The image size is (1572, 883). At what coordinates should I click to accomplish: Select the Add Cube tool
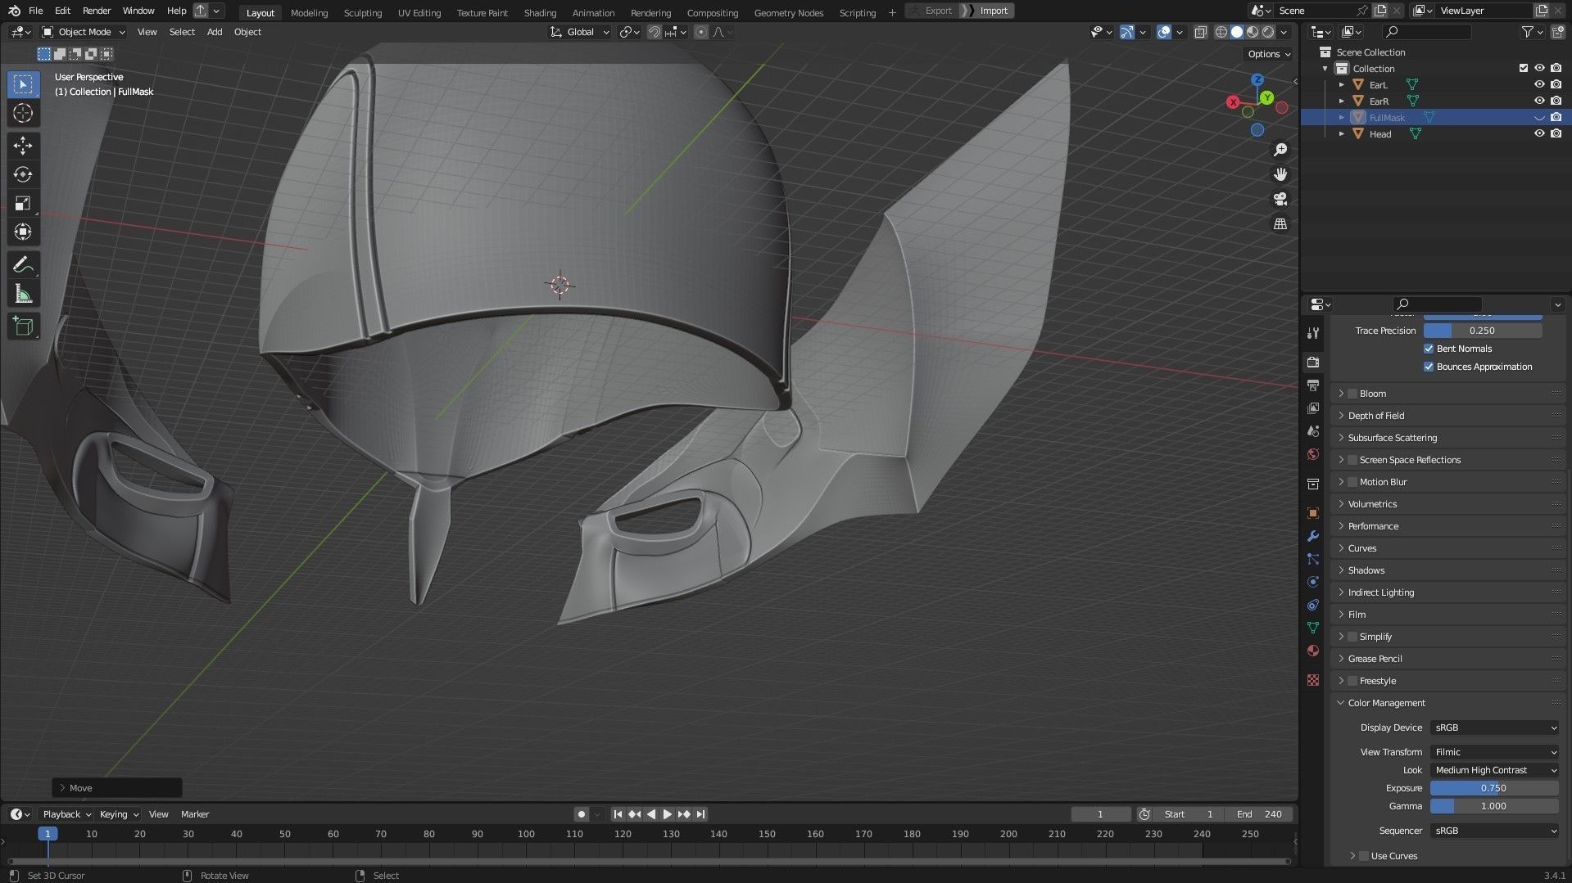tap(23, 326)
